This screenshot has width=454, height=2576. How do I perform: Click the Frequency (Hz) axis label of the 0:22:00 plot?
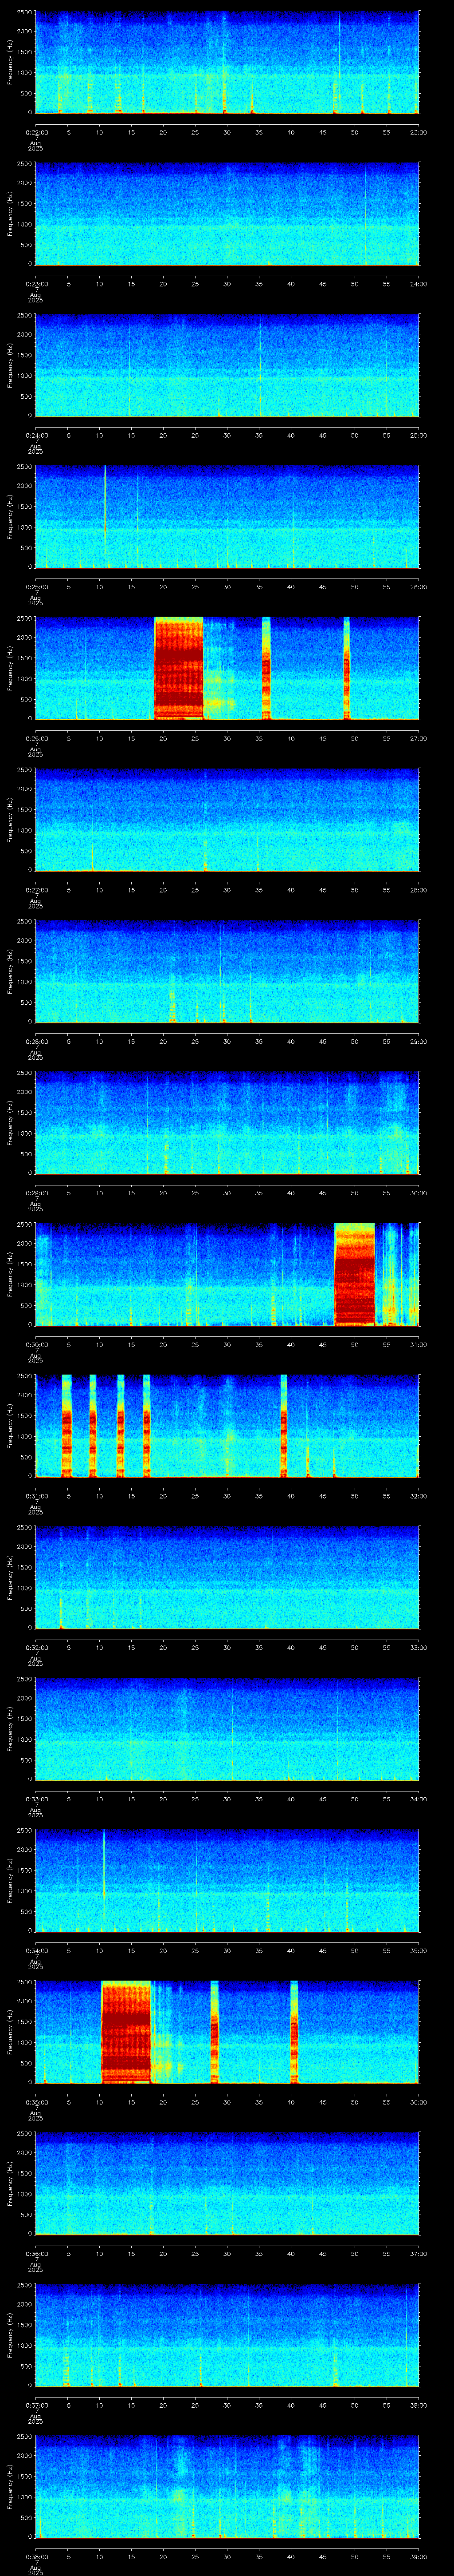[x=10, y=62]
